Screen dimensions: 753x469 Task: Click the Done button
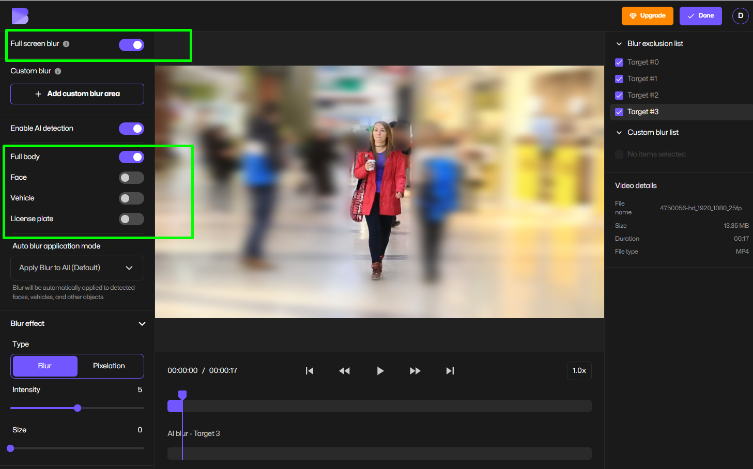(x=700, y=15)
